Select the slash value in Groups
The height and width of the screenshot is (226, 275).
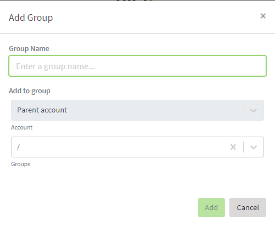pyautogui.click(x=18, y=147)
